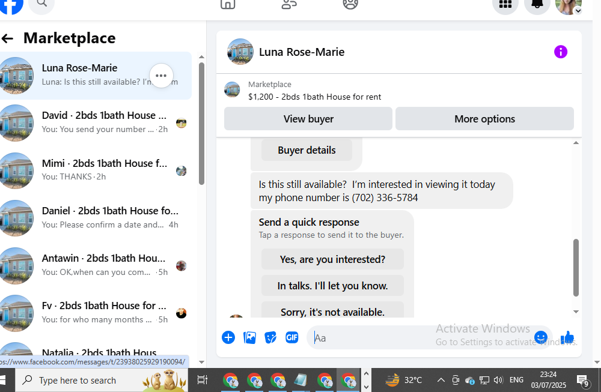Attach a photo with the image icon

pyautogui.click(x=249, y=337)
